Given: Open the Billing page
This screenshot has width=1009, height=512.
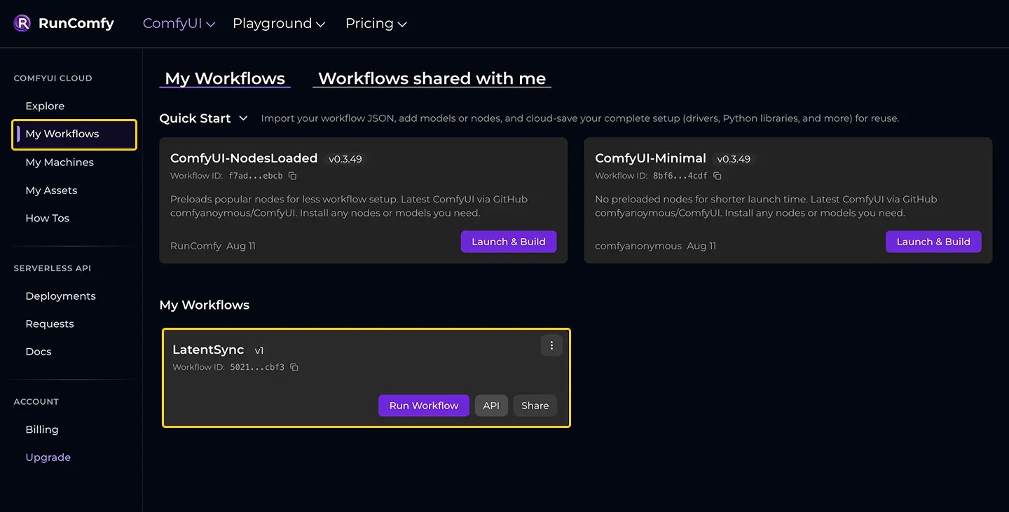Looking at the screenshot, I should pos(42,429).
